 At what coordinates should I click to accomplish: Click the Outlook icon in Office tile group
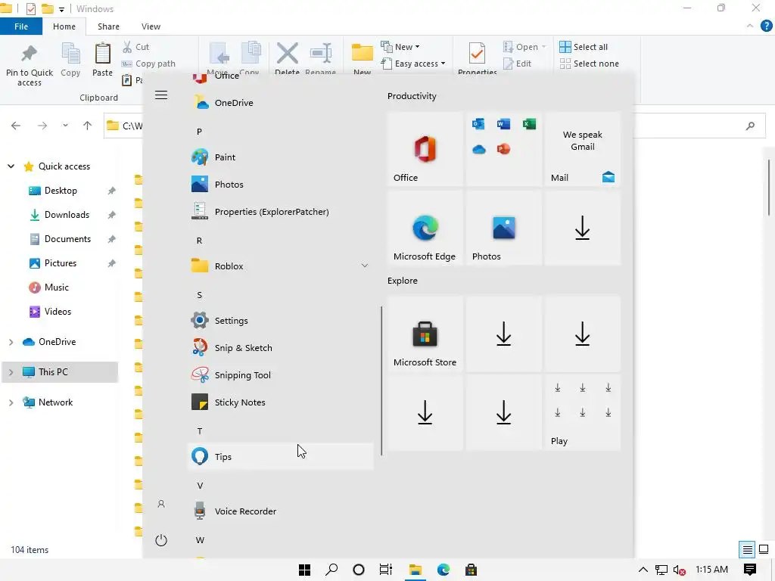coord(478,124)
